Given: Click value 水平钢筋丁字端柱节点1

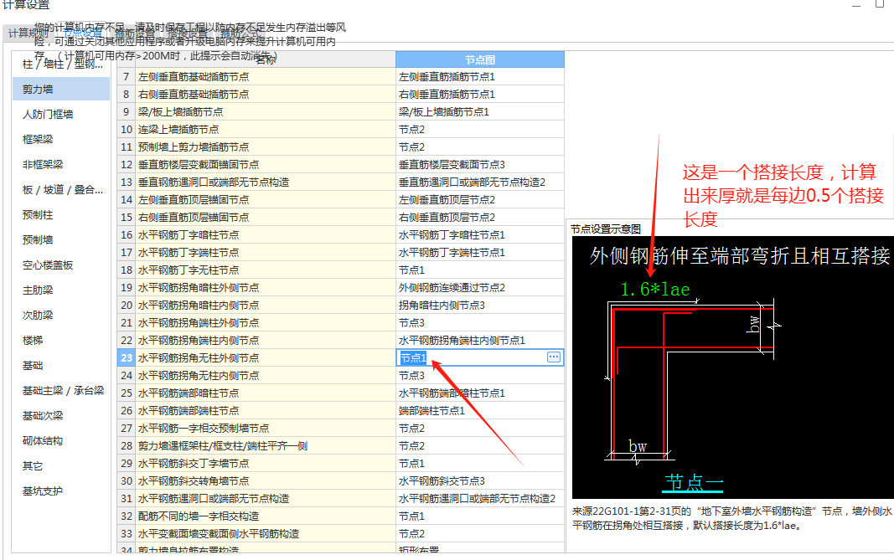Looking at the screenshot, I should click(x=480, y=252).
